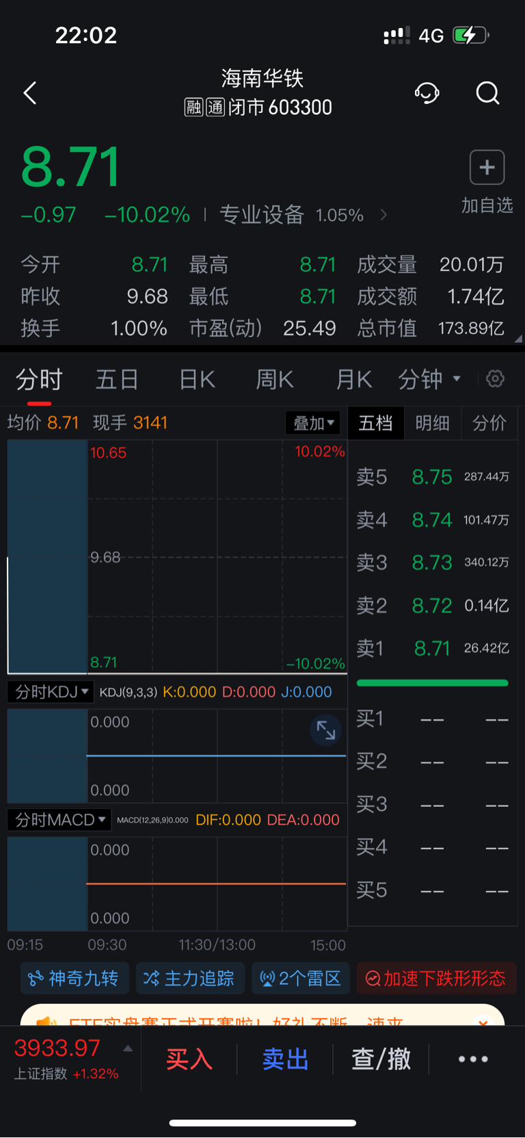Tap the 通 connect badge
Image resolution: width=525 pixels, height=1138 pixels.
point(215,107)
